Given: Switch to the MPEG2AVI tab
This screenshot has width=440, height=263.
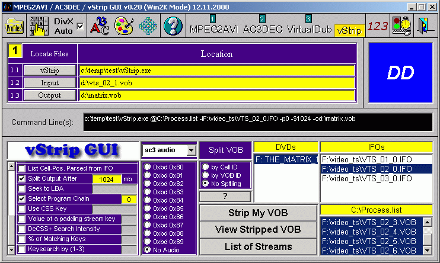Looking at the screenshot, I should pos(213,29).
